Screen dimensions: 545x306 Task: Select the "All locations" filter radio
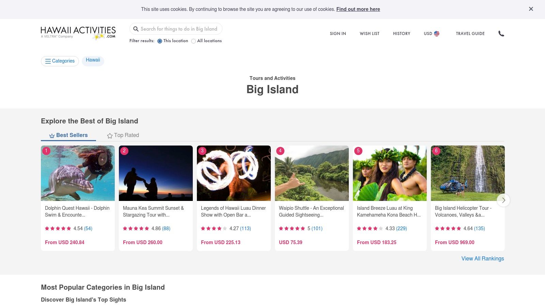click(x=193, y=41)
